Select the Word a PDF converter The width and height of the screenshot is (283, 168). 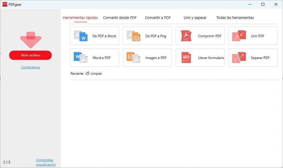95,58
